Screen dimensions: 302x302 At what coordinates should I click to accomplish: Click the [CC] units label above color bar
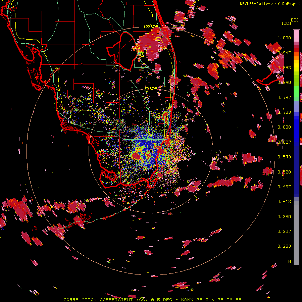(286, 23)
